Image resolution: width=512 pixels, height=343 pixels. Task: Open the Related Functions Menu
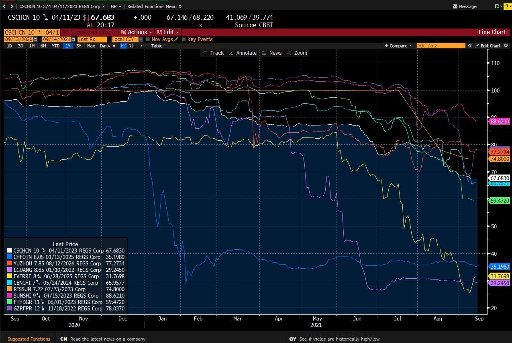(x=154, y=6)
